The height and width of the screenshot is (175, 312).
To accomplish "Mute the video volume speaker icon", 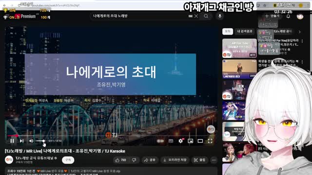I will pos(31,141).
